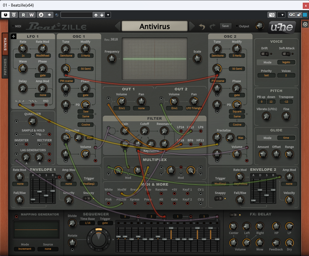The image size is (309, 256).
Task: Click the Mapping Generator output jack
Action: click(x=16, y=217)
